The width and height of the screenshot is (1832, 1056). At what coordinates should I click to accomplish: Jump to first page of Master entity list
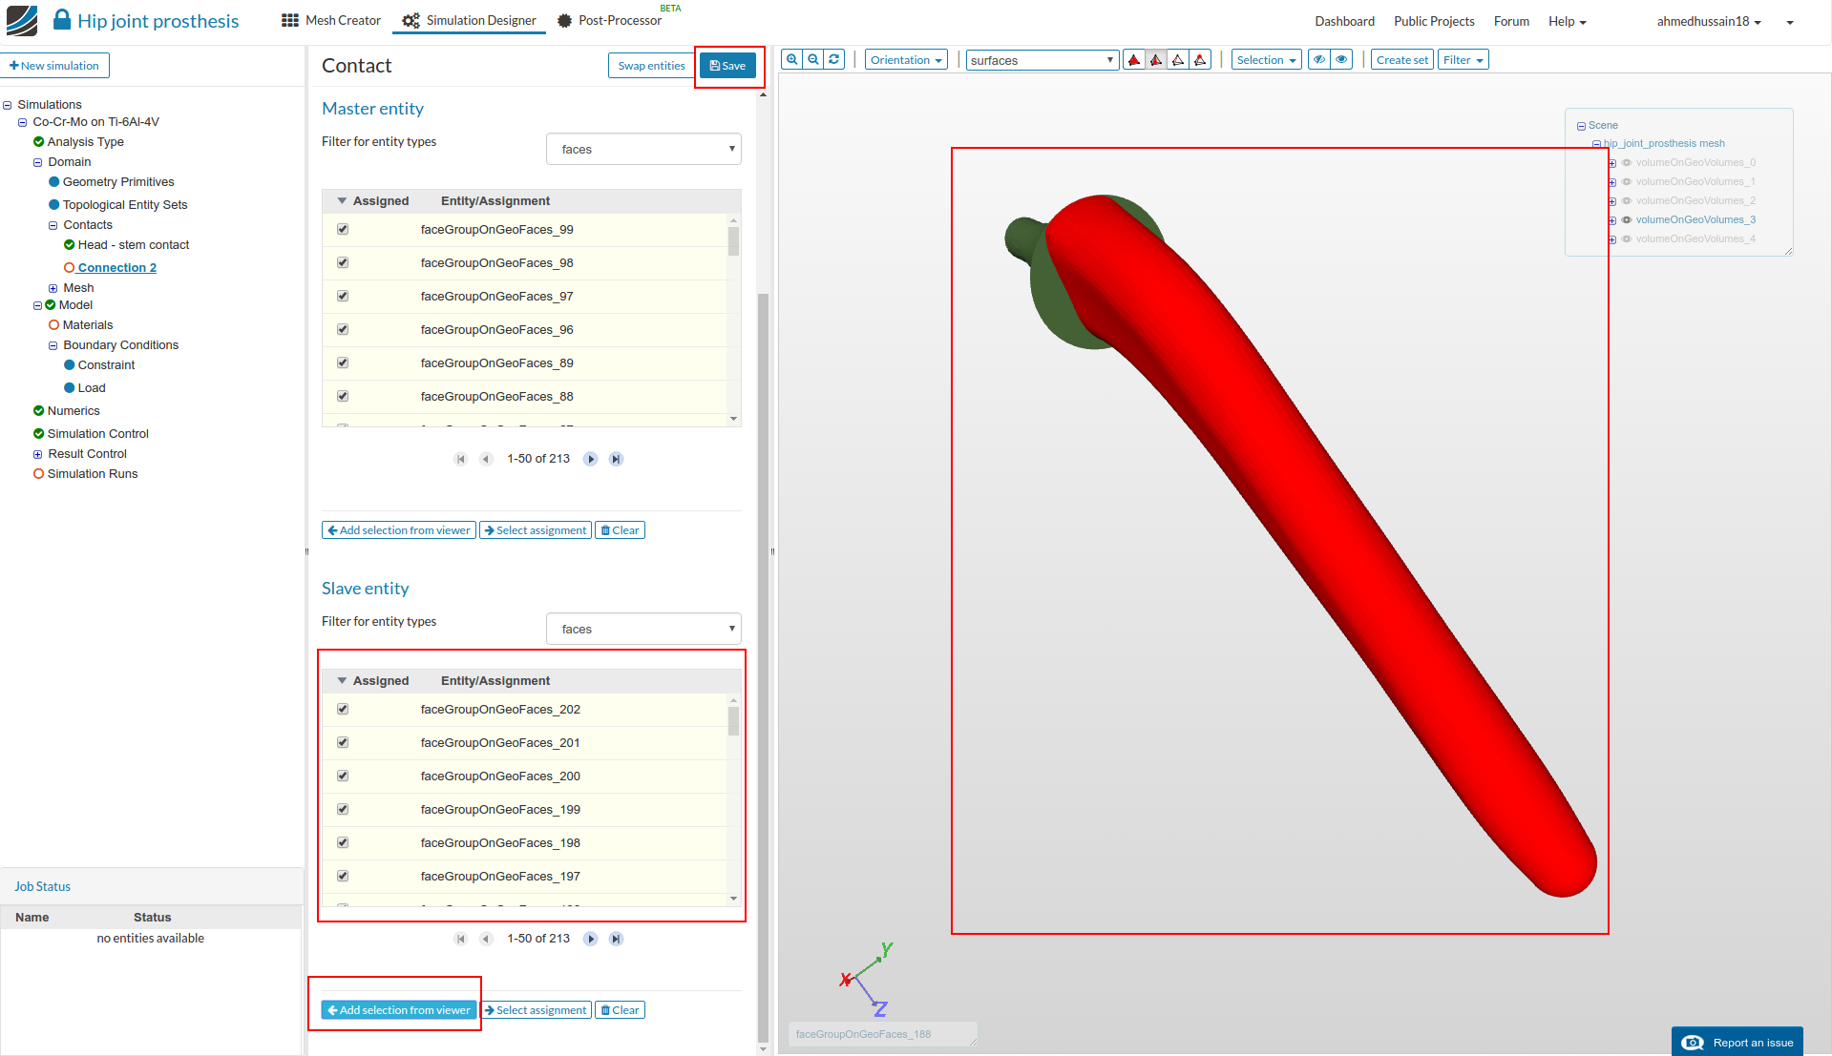tap(461, 459)
